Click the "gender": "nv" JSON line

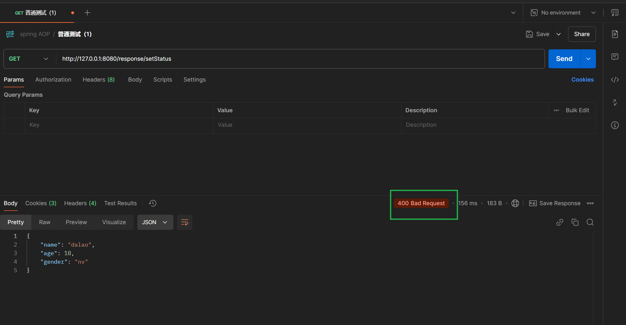[64, 262]
